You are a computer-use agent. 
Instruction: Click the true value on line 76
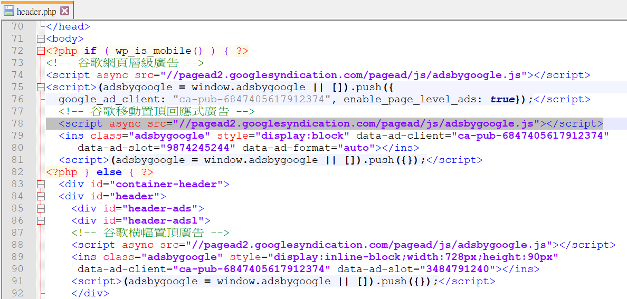[502, 99]
